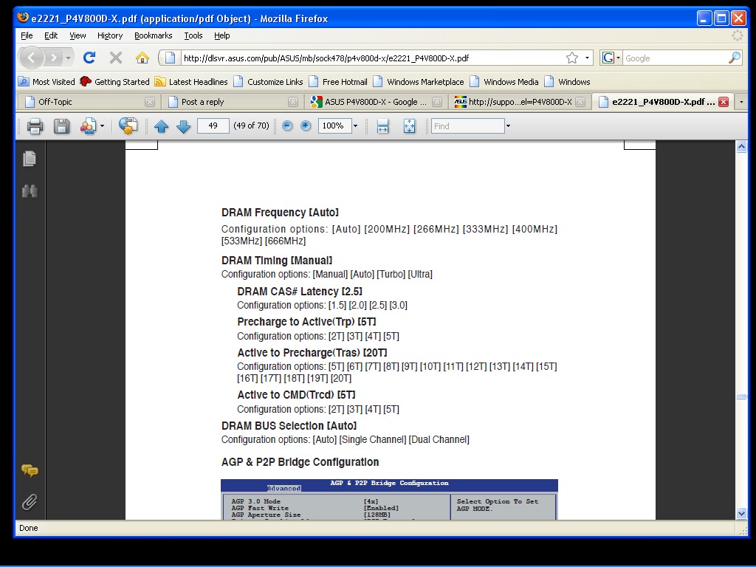The height and width of the screenshot is (567, 756).
Task: Open the collaborate tool dropdown arrow
Action: 102,126
